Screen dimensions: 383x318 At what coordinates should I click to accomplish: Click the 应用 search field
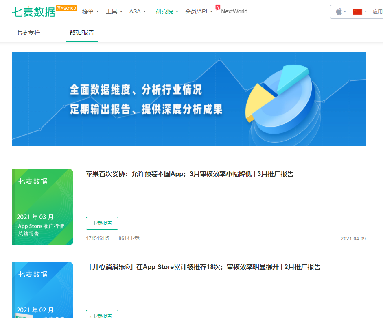(x=378, y=11)
